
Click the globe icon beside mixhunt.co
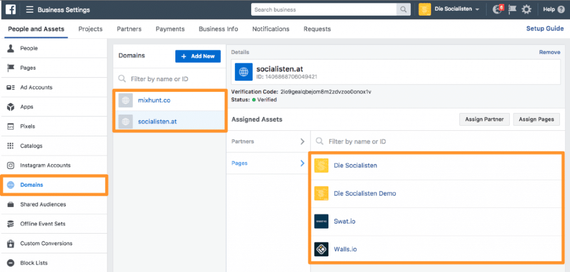pos(126,101)
